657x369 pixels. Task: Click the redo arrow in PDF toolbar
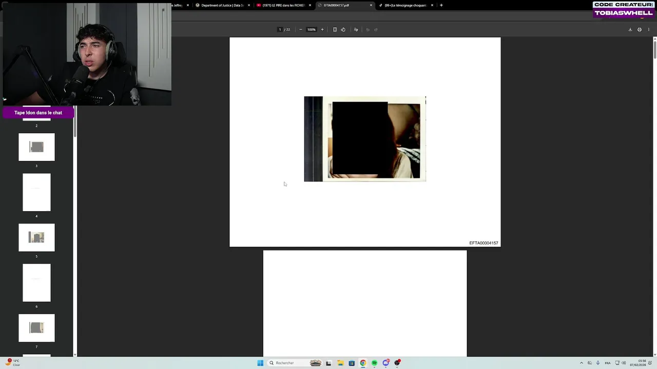(376, 29)
